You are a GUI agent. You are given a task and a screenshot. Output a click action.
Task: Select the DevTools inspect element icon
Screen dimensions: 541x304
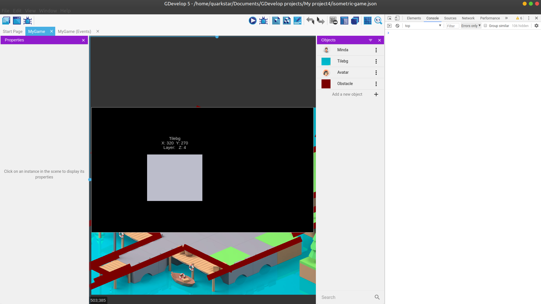point(390,18)
